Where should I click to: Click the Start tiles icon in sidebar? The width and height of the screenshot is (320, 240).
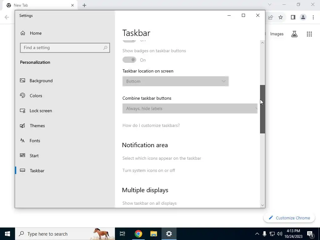[x=22, y=155]
